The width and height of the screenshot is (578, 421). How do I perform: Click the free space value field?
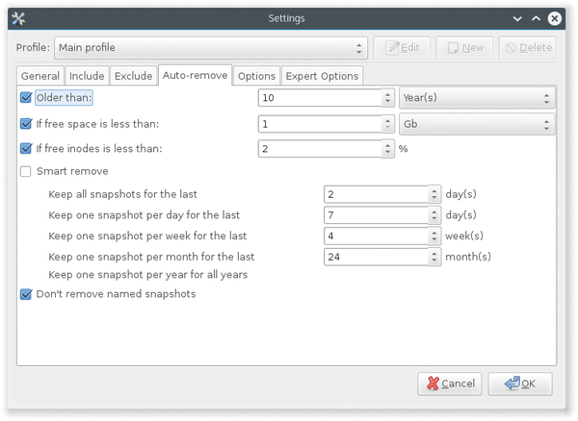320,124
